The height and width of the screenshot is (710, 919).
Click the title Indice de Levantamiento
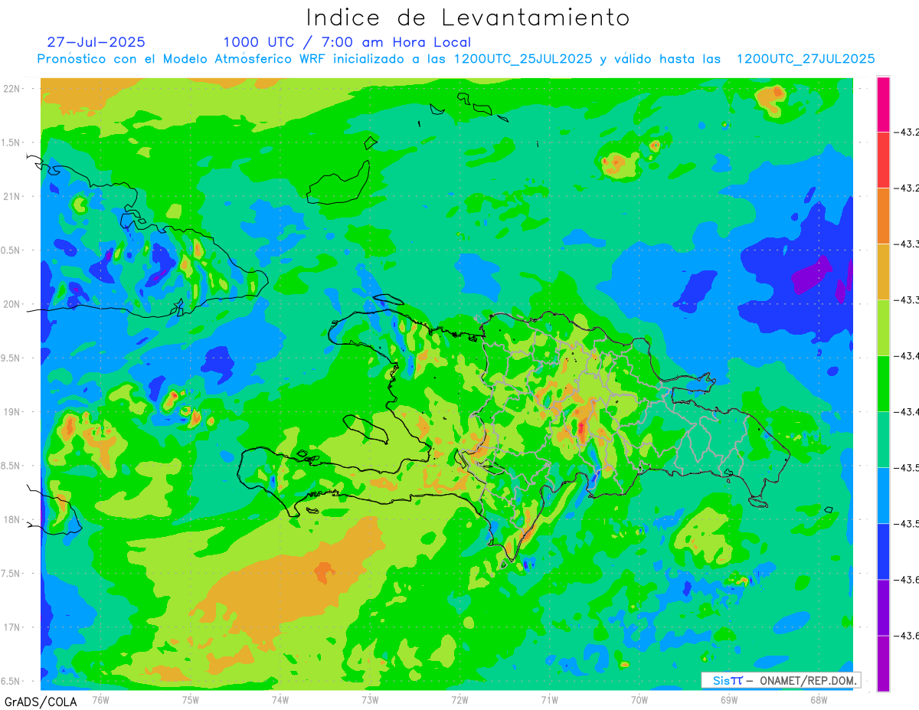pyautogui.click(x=468, y=17)
